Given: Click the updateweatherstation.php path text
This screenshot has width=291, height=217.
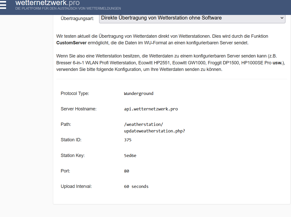Looking at the screenshot, I should coord(154,131).
